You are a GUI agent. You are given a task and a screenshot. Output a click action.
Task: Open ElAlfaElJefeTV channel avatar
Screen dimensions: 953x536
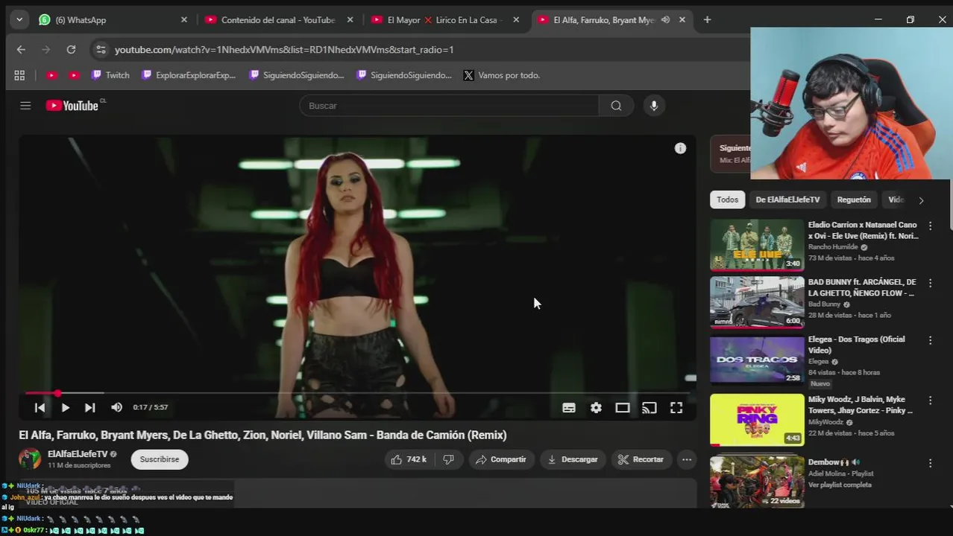pyautogui.click(x=30, y=459)
